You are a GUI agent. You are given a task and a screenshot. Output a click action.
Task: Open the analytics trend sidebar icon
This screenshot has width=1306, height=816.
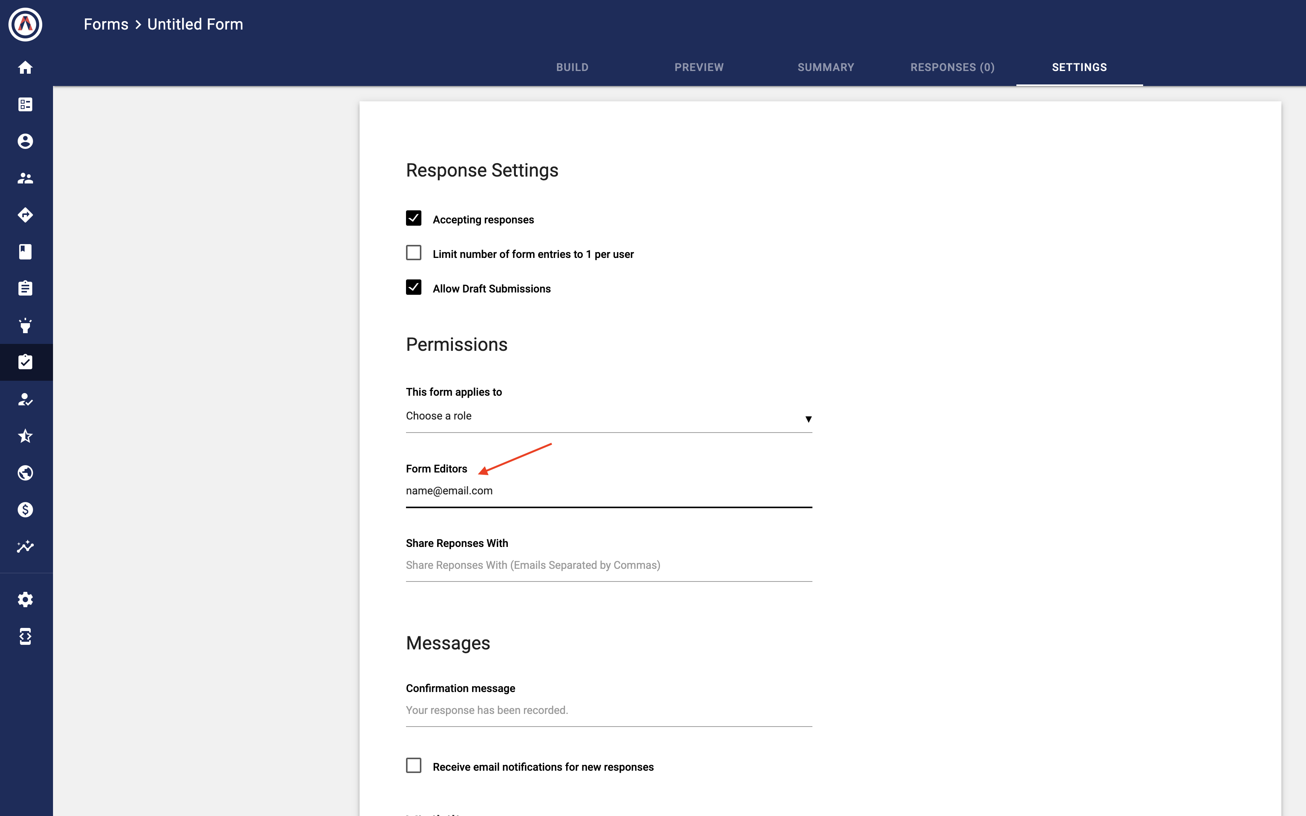25,547
